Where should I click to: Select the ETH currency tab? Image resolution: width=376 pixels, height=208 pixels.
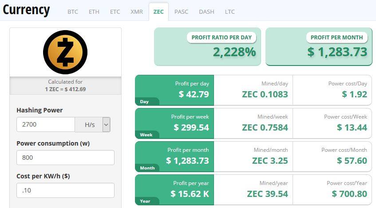(x=94, y=12)
